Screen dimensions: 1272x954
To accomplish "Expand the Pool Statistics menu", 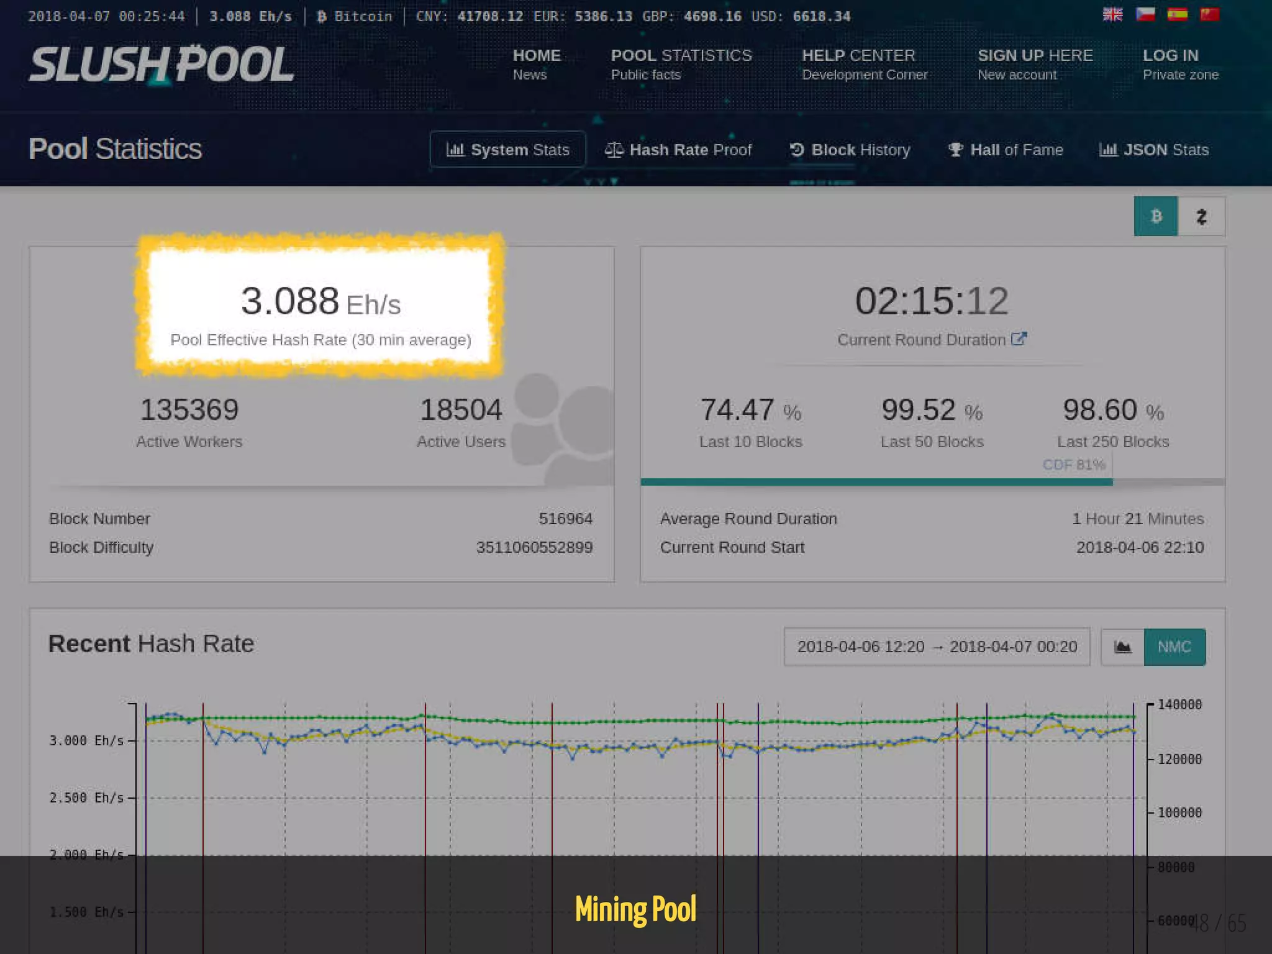I will [x=681, y=64].
